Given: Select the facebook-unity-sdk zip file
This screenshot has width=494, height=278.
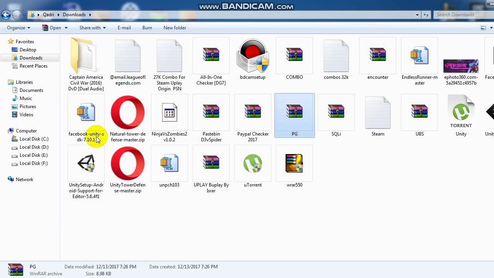Looking at the screenshot, I should pos(86,119).
